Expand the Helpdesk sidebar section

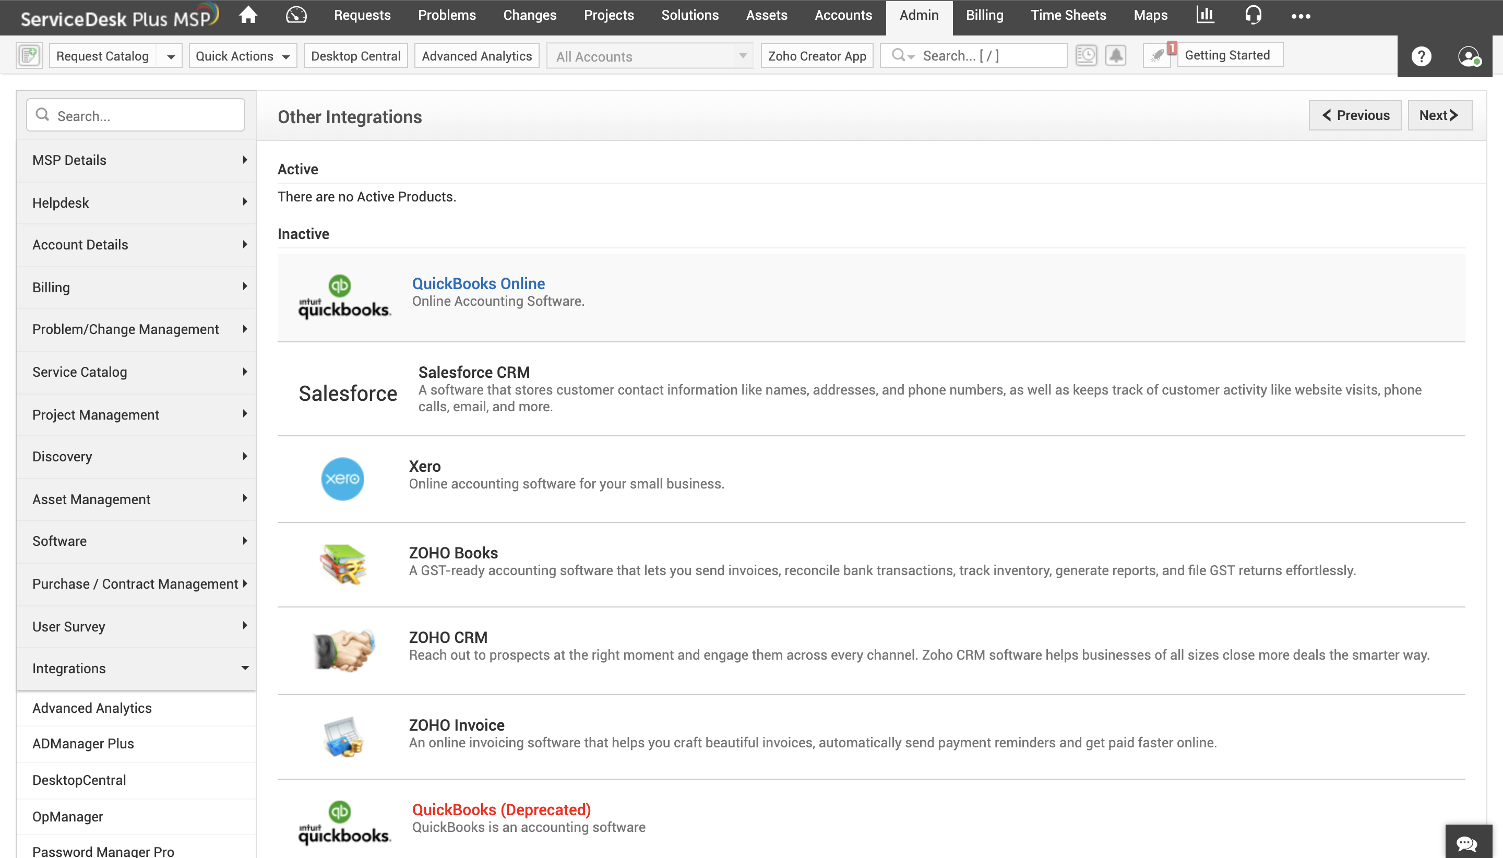pos(135,202)
